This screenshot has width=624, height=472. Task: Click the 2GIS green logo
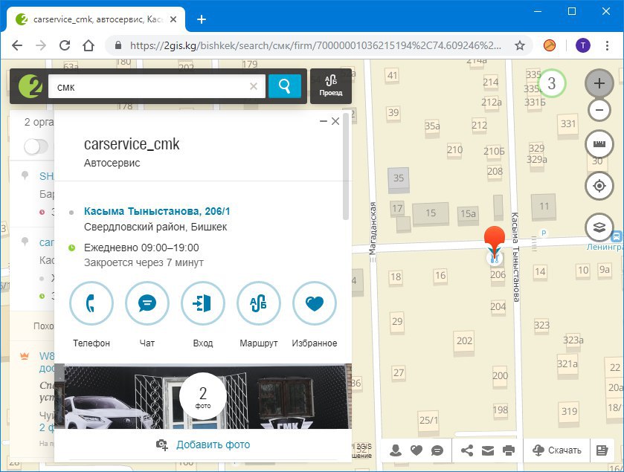click(x=30, y=86)
